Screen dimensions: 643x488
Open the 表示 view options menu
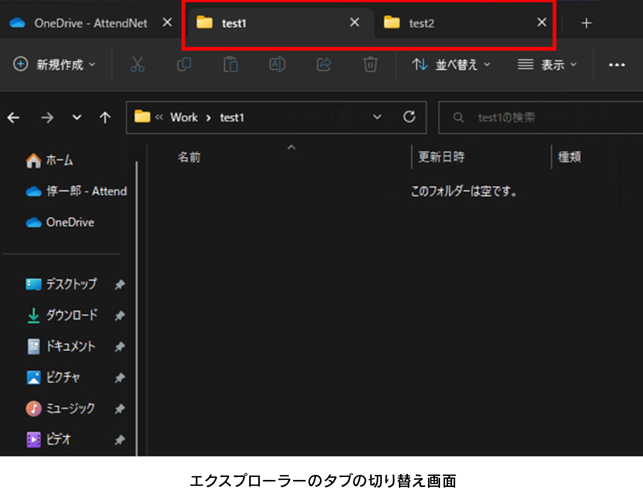tap(547, 64)
